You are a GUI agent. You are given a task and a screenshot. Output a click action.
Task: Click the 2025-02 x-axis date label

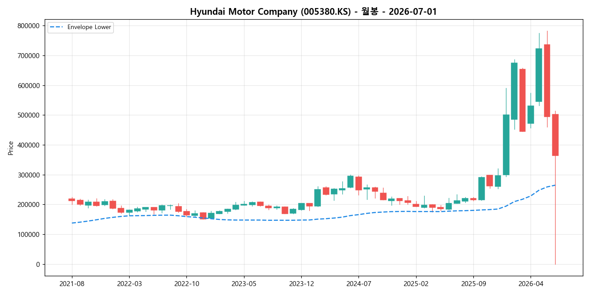416,284
